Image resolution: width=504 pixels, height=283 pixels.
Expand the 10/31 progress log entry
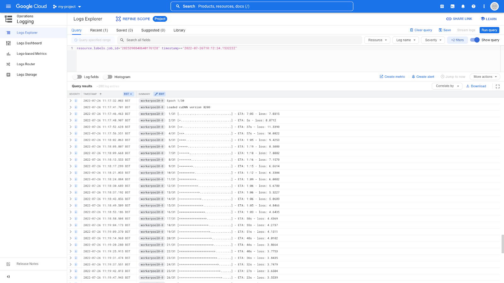(71, 173)
